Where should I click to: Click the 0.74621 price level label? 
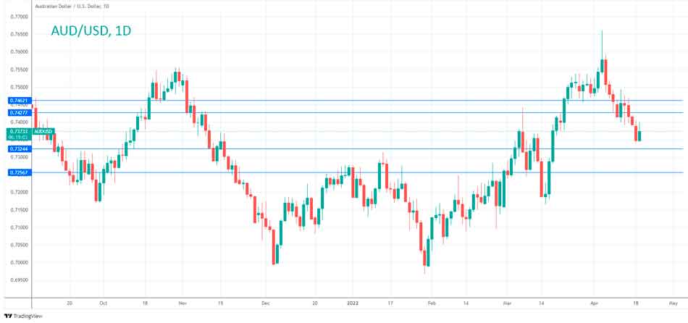tap(17, 101)
